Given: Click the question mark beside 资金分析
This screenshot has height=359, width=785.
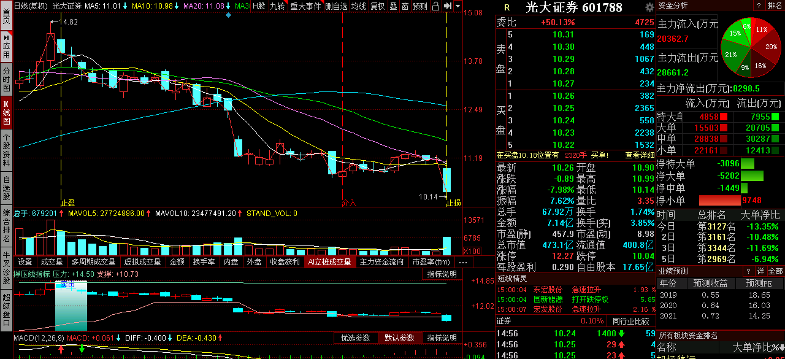Looking at the screenshot, I should click(758, 6).
